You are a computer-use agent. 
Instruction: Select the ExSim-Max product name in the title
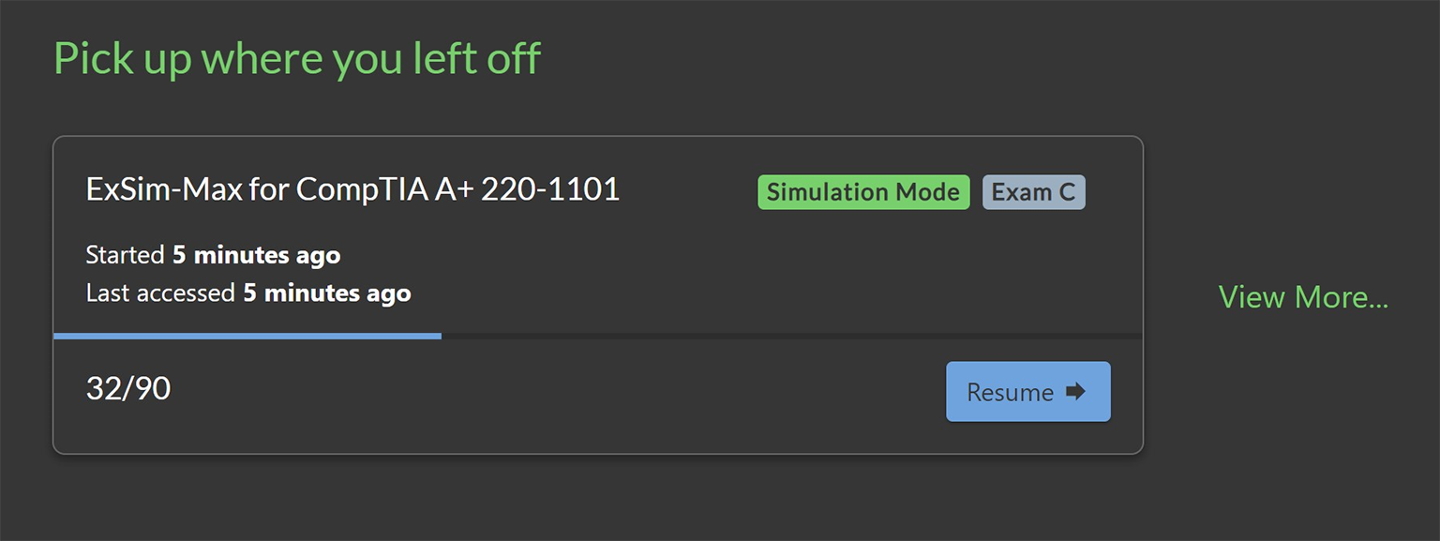[163, 190]
